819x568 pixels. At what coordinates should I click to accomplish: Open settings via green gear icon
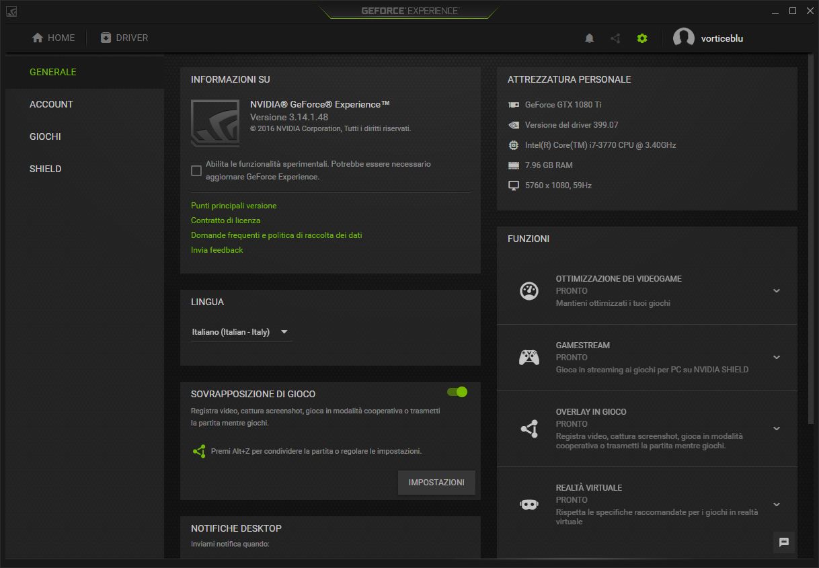[642, 38]
